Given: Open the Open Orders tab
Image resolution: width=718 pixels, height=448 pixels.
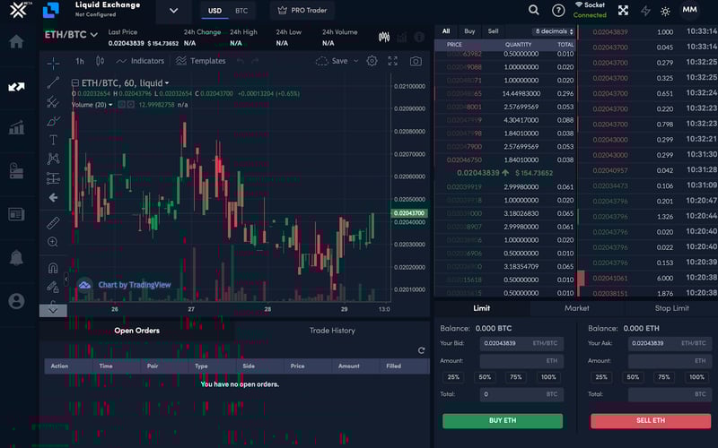Looking at the screenshot, I should pyautogui.click(x=137, y=331).
